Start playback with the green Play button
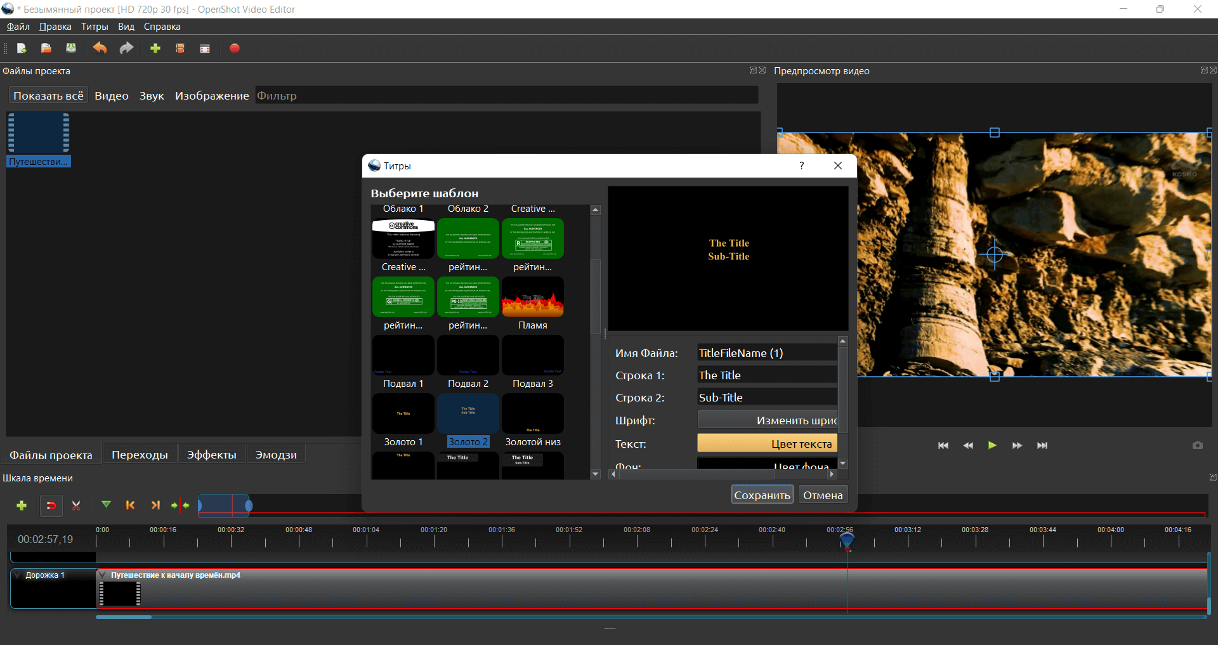The width and height of the screenshot is (1218, 645). [992, 445]
